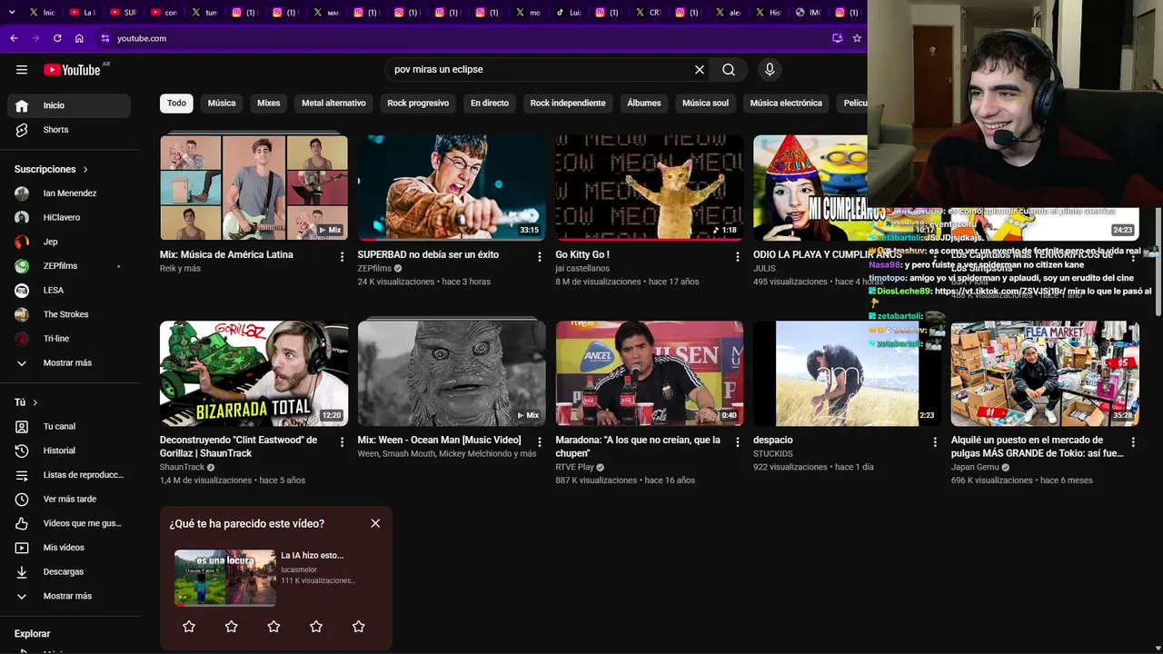Click the YouTube logo
This screenshot has width=1163, height=654.
pos(72,70)
